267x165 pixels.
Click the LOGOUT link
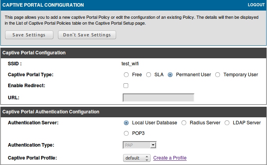coord(256,5)
